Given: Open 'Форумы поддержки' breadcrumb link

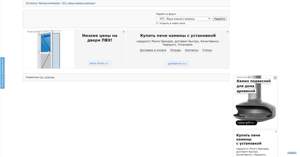Looking at the screenshot, I should pyautogui.click(x=49, y=3).
